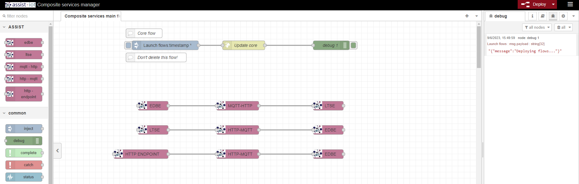579x184 pixels.
Task: Open the Deploy options dropdown arrow
Action: click(553, 4)
